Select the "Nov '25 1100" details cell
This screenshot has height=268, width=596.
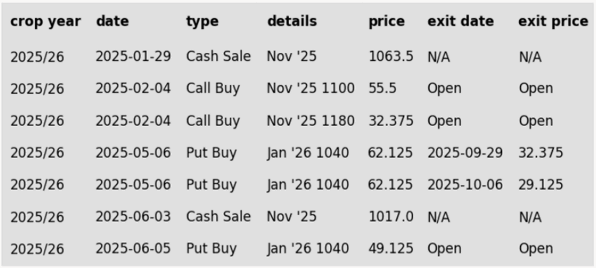tap(310, 88)
